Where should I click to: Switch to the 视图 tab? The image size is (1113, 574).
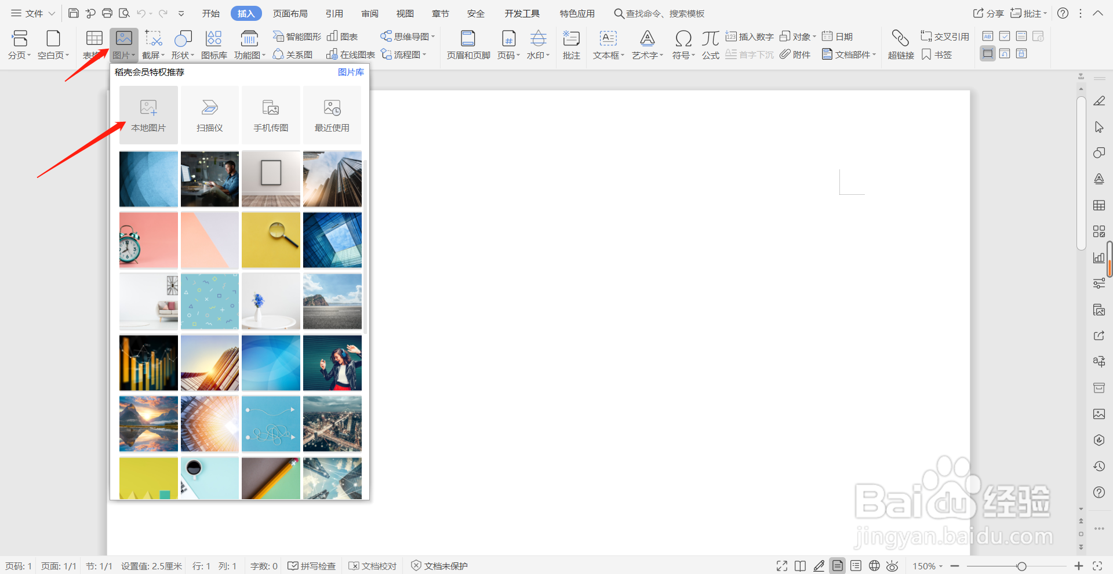tap(405, 13)
